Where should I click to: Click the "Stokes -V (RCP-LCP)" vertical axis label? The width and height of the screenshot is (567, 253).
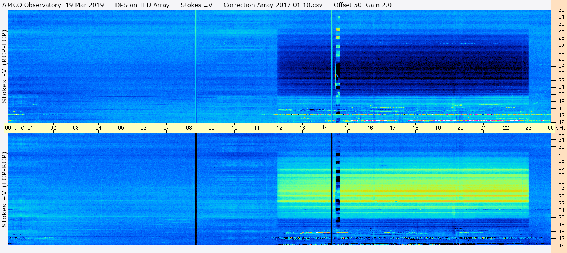click(5, 66)
